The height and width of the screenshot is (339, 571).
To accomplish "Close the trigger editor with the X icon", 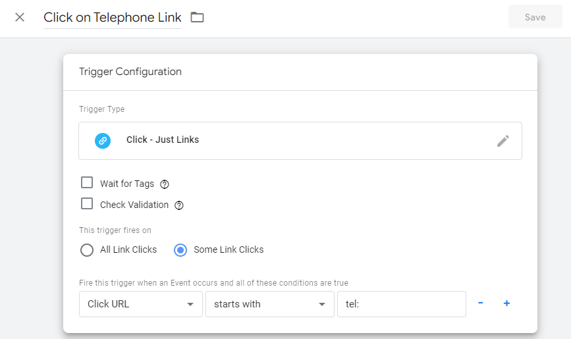I will point(20,17).
